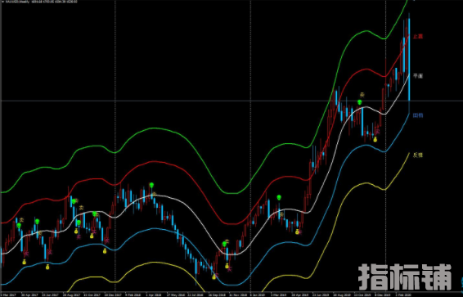Image resolution: width=463 pixels, height=297 pixels.
Task: Select the yellow 反弹 line label
Action: tap(418, 155)
